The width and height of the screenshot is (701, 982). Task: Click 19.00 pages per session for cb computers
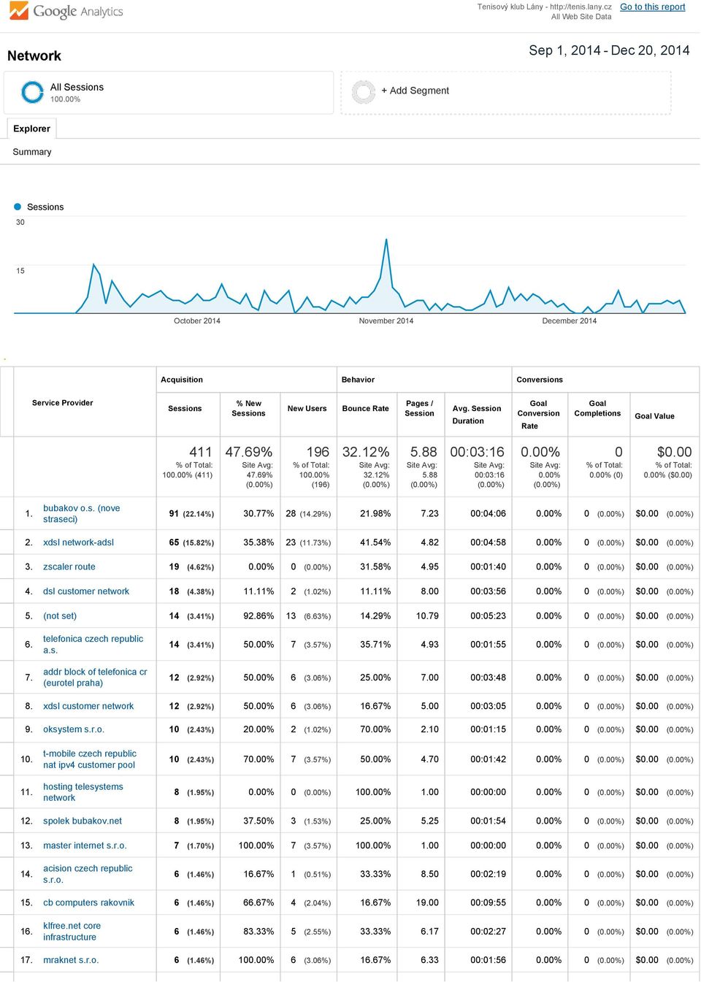tap(427, 902)
